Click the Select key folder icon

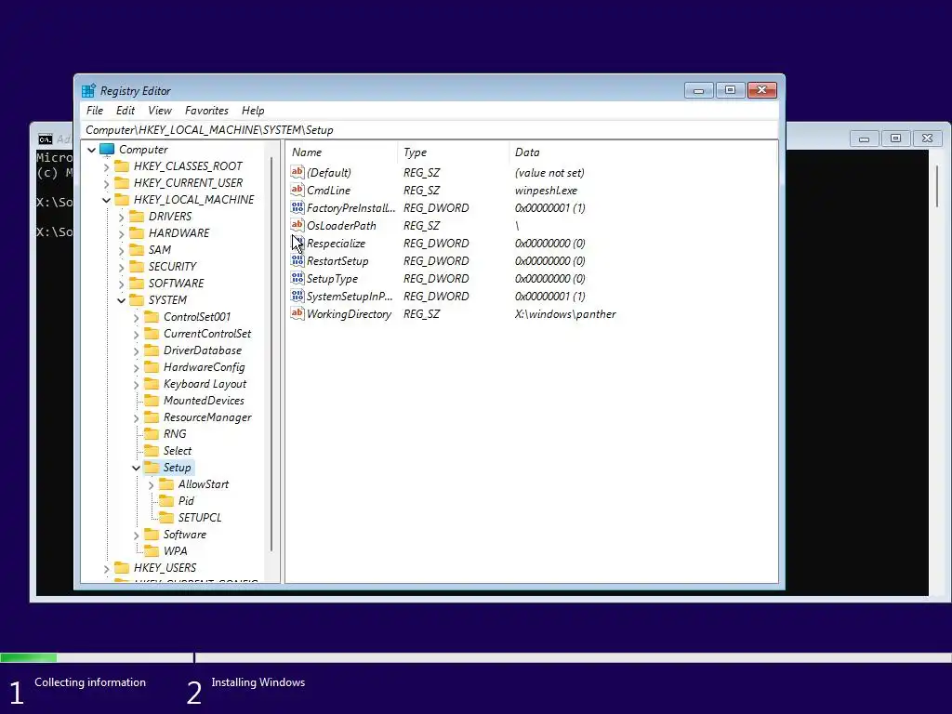click(152, 451)
